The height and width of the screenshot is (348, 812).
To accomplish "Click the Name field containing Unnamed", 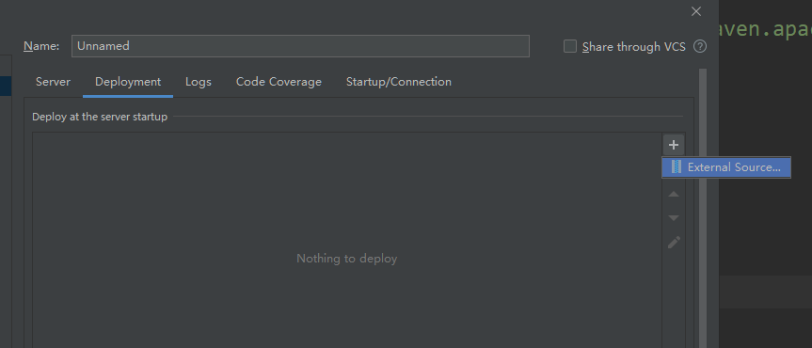I will [300, 46].
